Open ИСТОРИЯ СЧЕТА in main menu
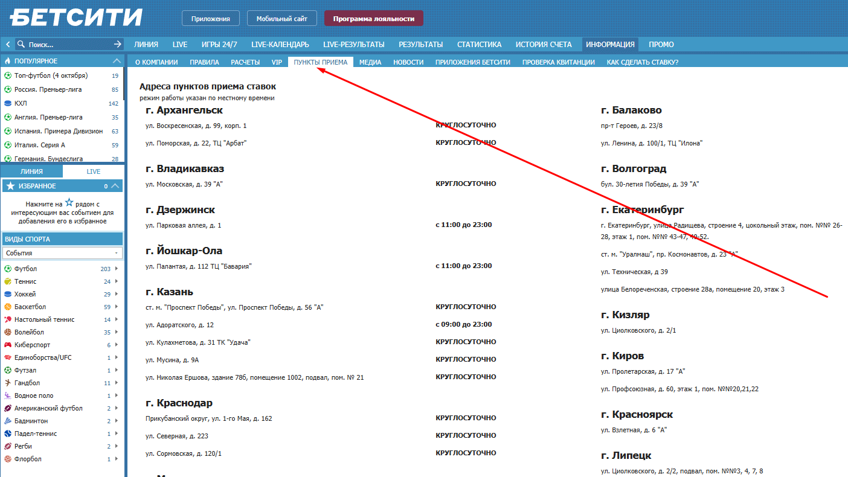This screenshot has height=477, width=848. (544, 44)
